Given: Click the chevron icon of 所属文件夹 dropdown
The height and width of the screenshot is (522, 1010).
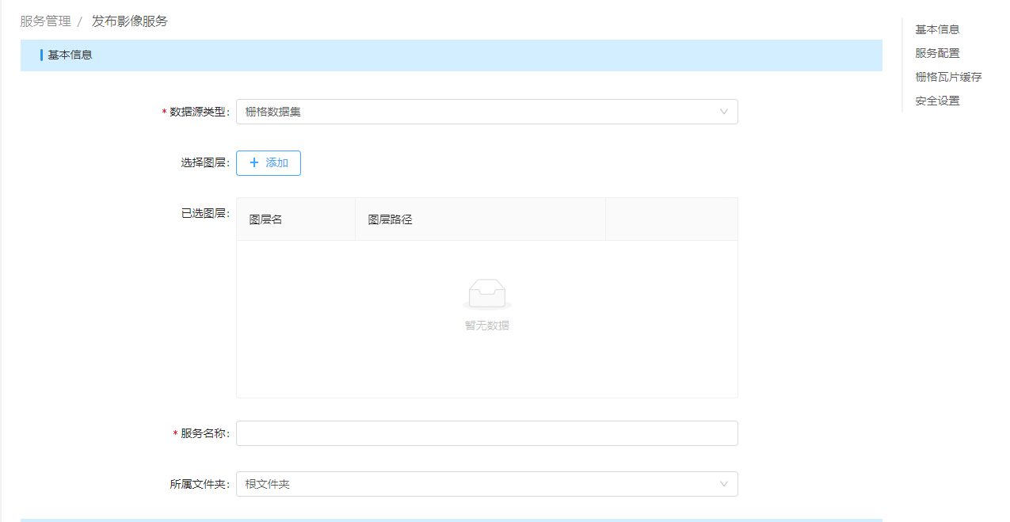Looking at the screenshot, I should pyautogui.click(x=723, y=484).
